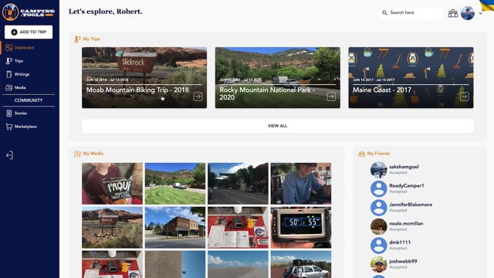Open the car with roof rack photo
The width and height of the screenshot is (494, 278).
pos(301,264)
